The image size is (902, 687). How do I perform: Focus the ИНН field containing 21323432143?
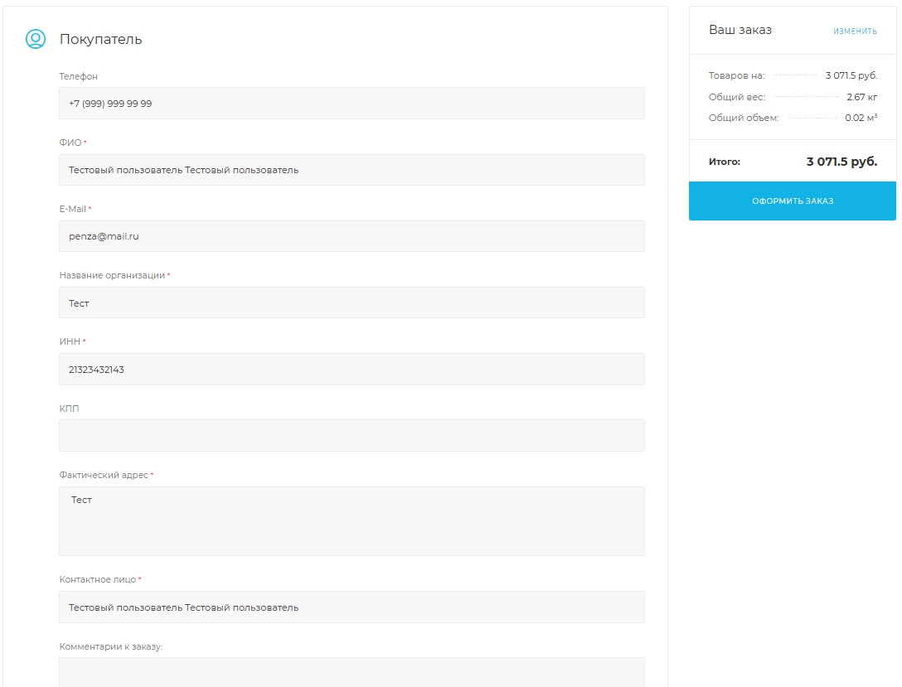pos(352,370)
